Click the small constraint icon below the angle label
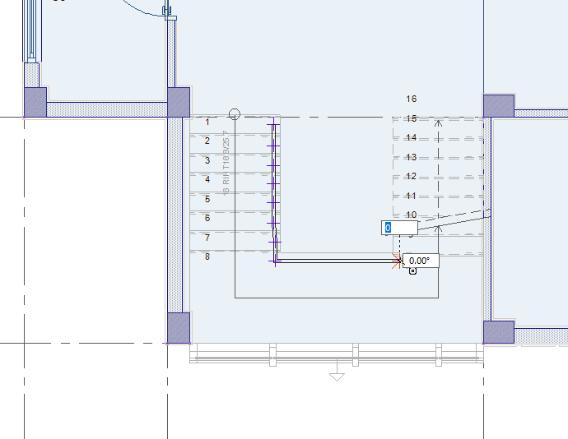 click(x=412, y=271)
